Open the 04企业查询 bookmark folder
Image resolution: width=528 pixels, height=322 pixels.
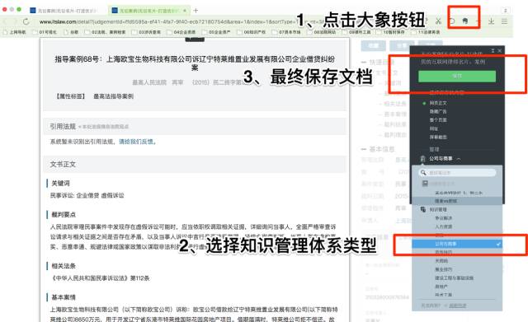[181, 32]
